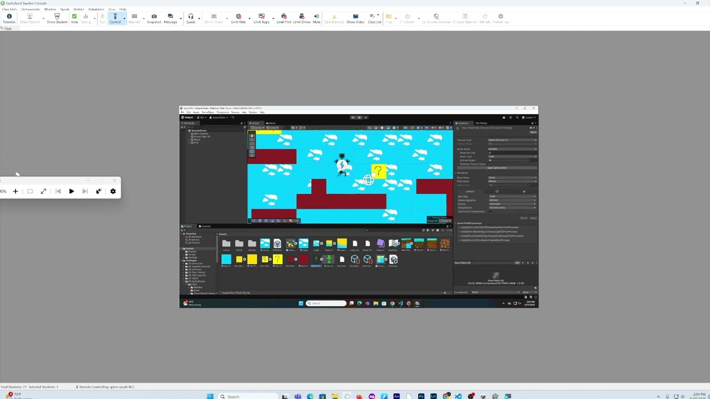Image resolution: width=710 pixels, height=399 pixels.
Task: Click the play button
Action: 72,191
